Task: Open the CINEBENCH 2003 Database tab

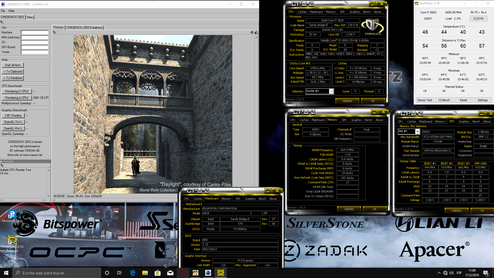Action: (x=84, y=28)
